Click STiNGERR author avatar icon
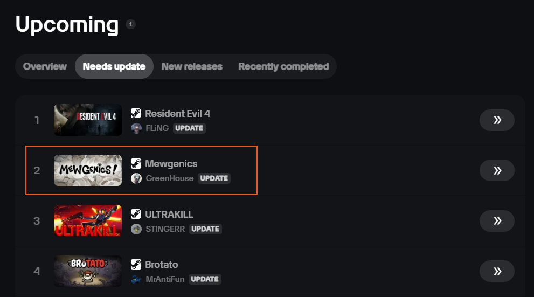534x297 pixels. click(136, 229)
